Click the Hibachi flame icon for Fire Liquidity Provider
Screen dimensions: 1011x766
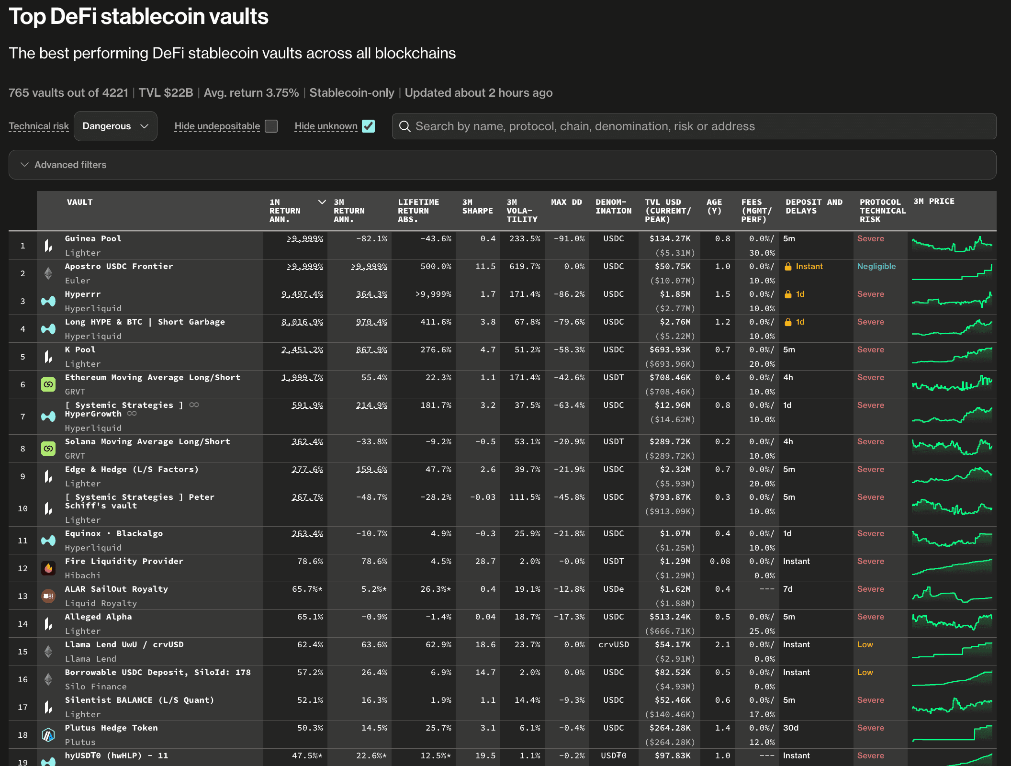(48, 568)
